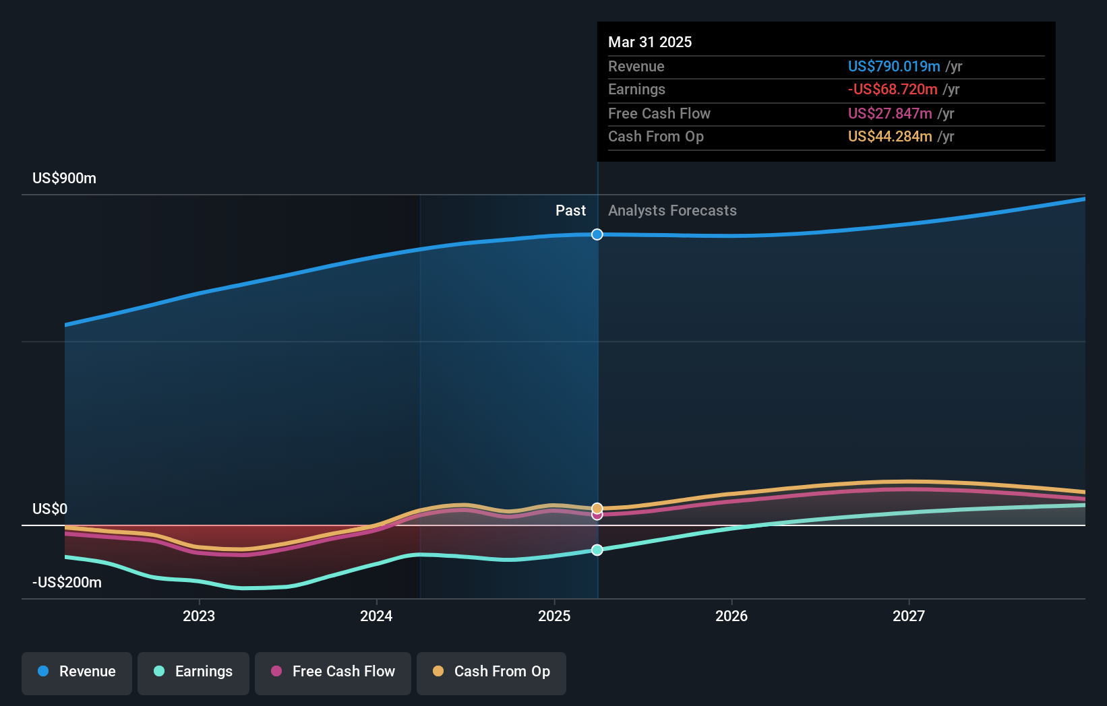
Task: Click the Revenue row label in tooltip
Action: tap(636, 66)
